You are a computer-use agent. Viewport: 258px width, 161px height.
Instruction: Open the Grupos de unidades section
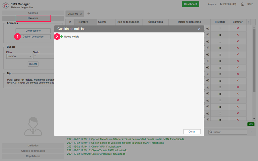point(33,151)
